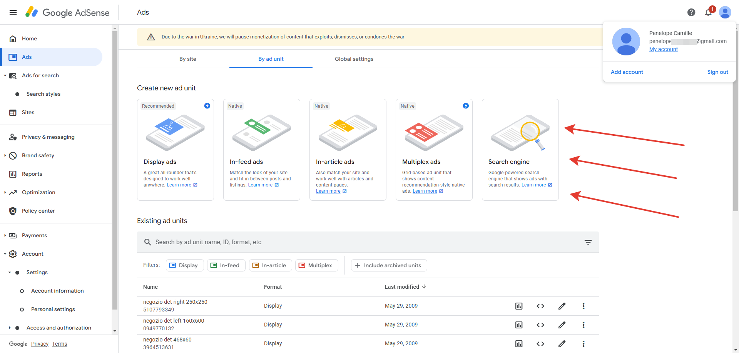Create a new Display ads unit
This screenshot has height=353, width=739.
(x=176, y=150)
